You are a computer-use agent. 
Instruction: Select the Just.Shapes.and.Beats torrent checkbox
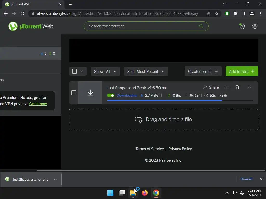pyautogui.click(x=74, y=93)
